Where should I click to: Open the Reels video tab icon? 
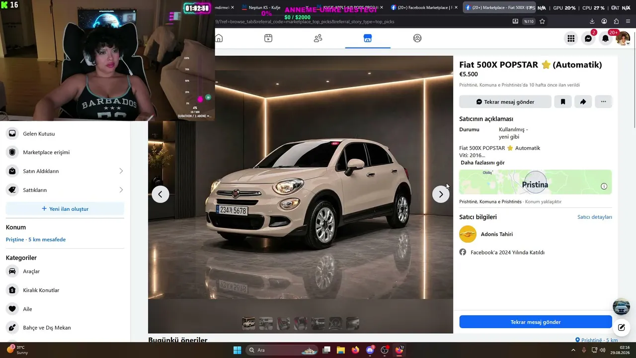[268, 38]
